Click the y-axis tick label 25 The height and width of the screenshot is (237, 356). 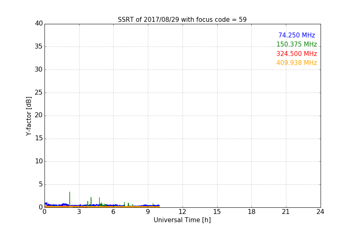coord(39,92)
